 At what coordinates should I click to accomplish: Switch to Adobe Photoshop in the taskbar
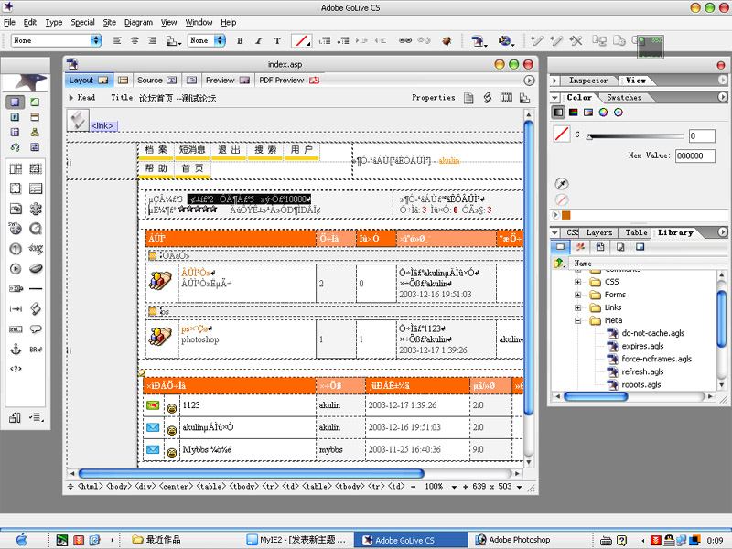[x=519, y=540]
